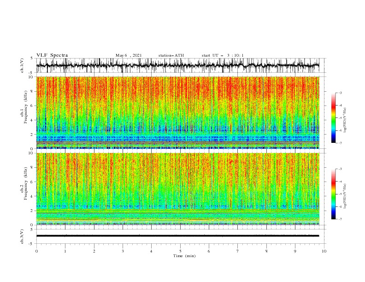Select the 'start UT = 3 :10: 1' text

(223, 55)
